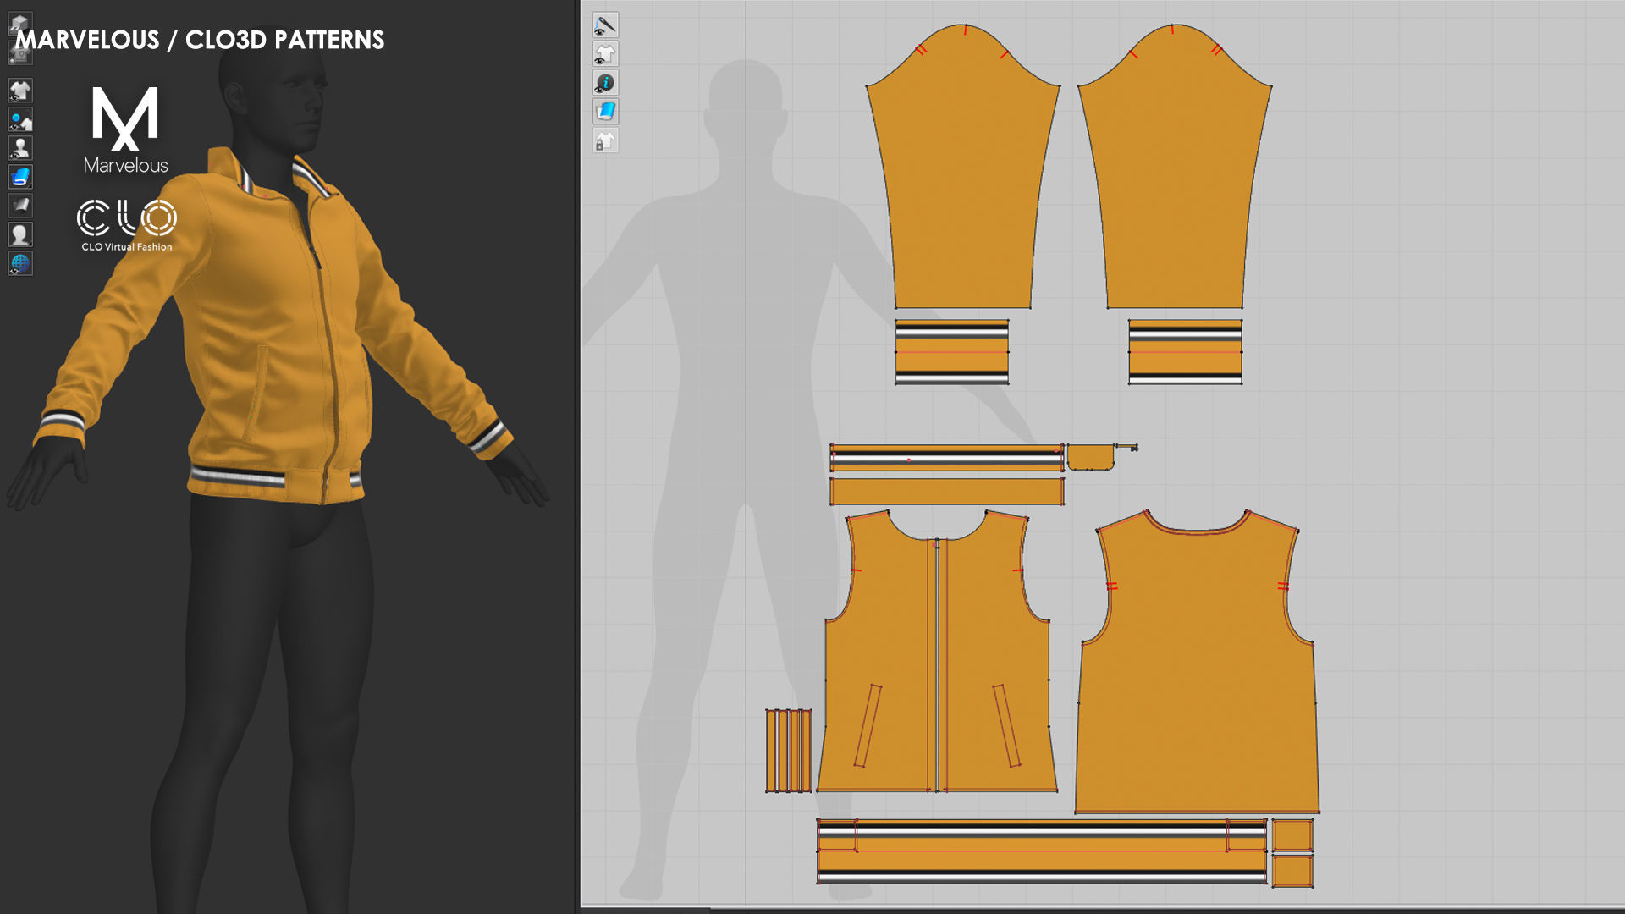1625x914 pixels.
Task: Click the 2D blue fabric texture icon
Action: (x=605, y=111)
